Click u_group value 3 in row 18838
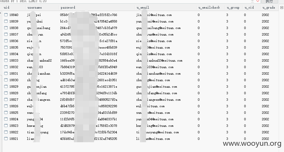The width and height of the screenshot is (284, 152). [227, 28]
